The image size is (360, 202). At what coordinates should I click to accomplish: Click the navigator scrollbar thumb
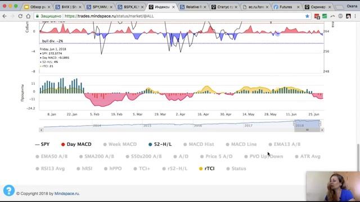pos(307,130)
